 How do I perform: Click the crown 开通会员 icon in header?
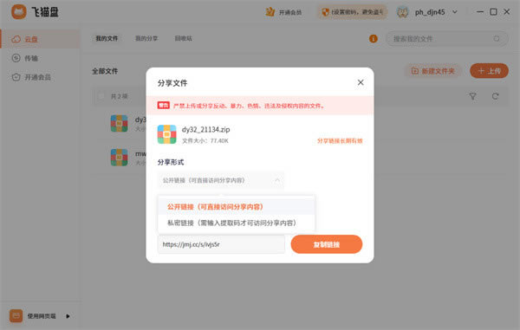tap(270, 12)
